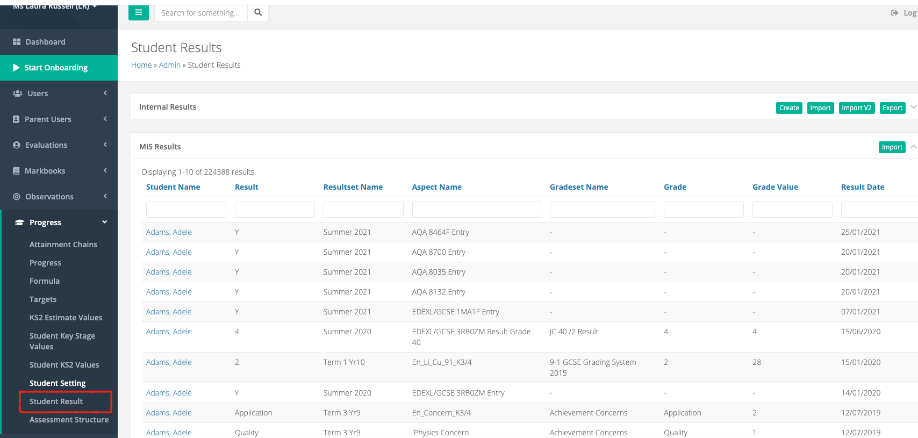Click the Import V2 button
Image resolution: width=918 pixels, height=438 pixels.
pyautogui.click(x=857, y=108)
